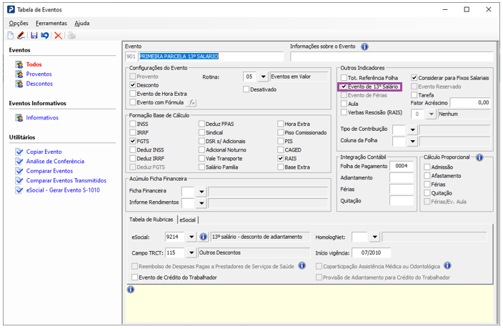503x329 pixels.
Task: Click the new event toolbar icon
Action: (10, 35)
